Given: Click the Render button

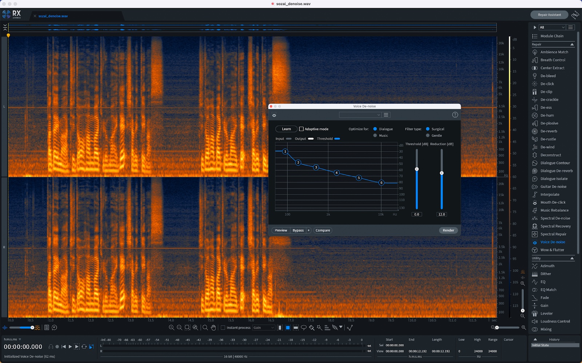Looking at the screenshot, I should (448, 230).
